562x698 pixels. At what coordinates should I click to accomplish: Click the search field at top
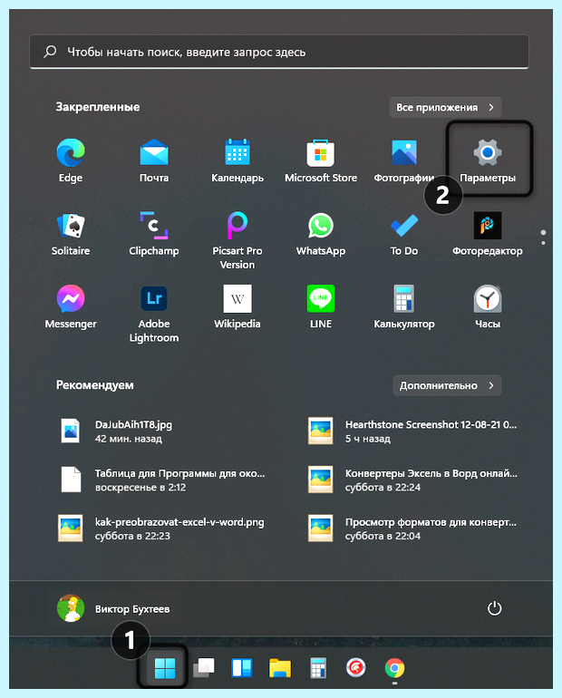pyautogui.click(x=279, y=52)
